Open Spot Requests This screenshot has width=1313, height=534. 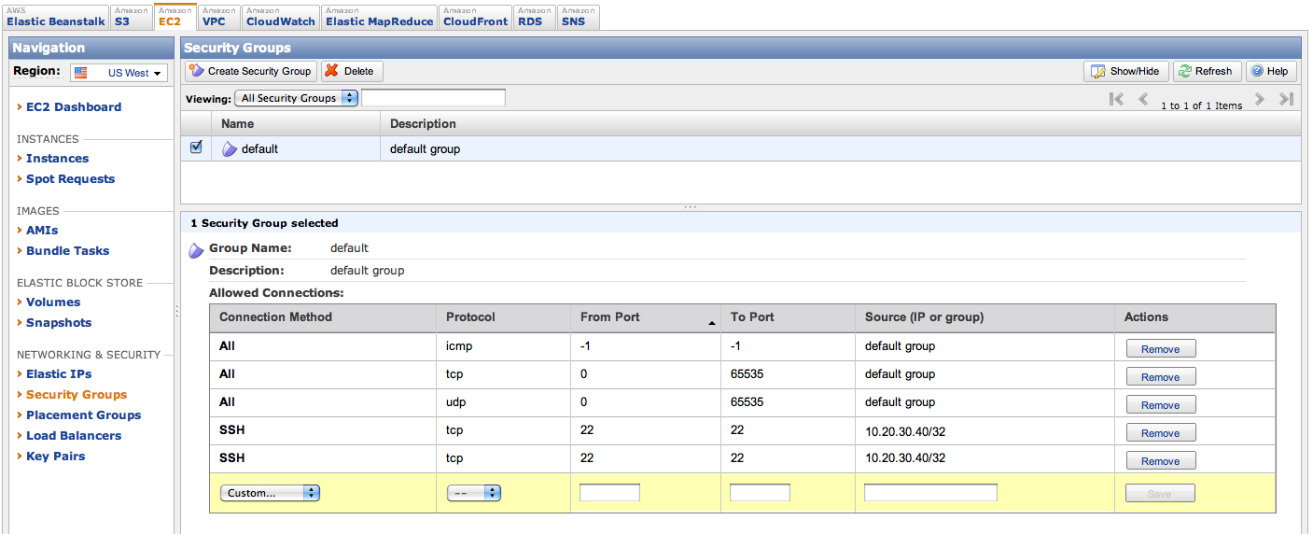(x=70, y=179)
